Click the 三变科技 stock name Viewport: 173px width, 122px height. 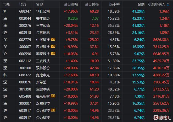[x=43, y=61]
